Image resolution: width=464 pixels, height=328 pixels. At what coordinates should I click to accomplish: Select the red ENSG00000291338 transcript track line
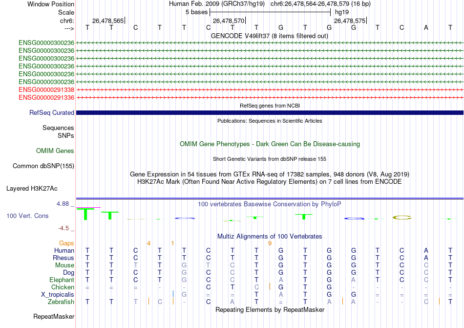tap(270, 89)
